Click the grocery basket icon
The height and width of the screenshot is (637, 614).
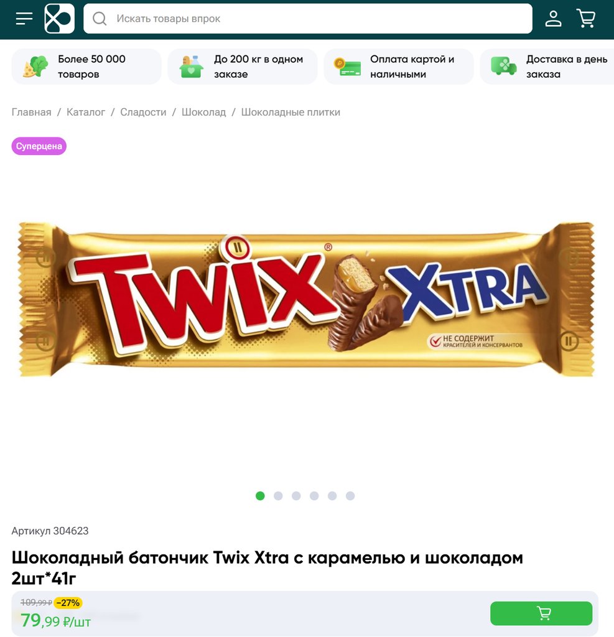[191, 67]
